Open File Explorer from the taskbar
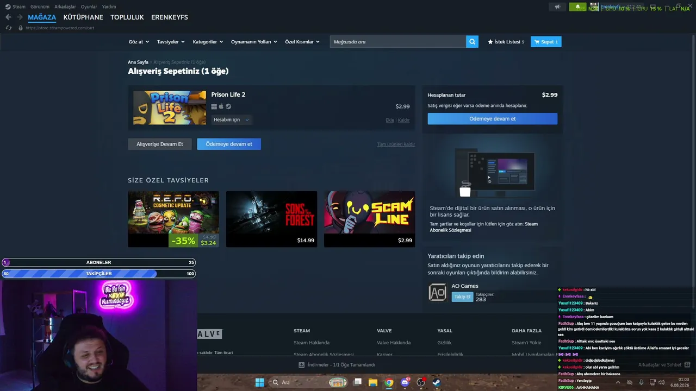 tap(373, 382)
